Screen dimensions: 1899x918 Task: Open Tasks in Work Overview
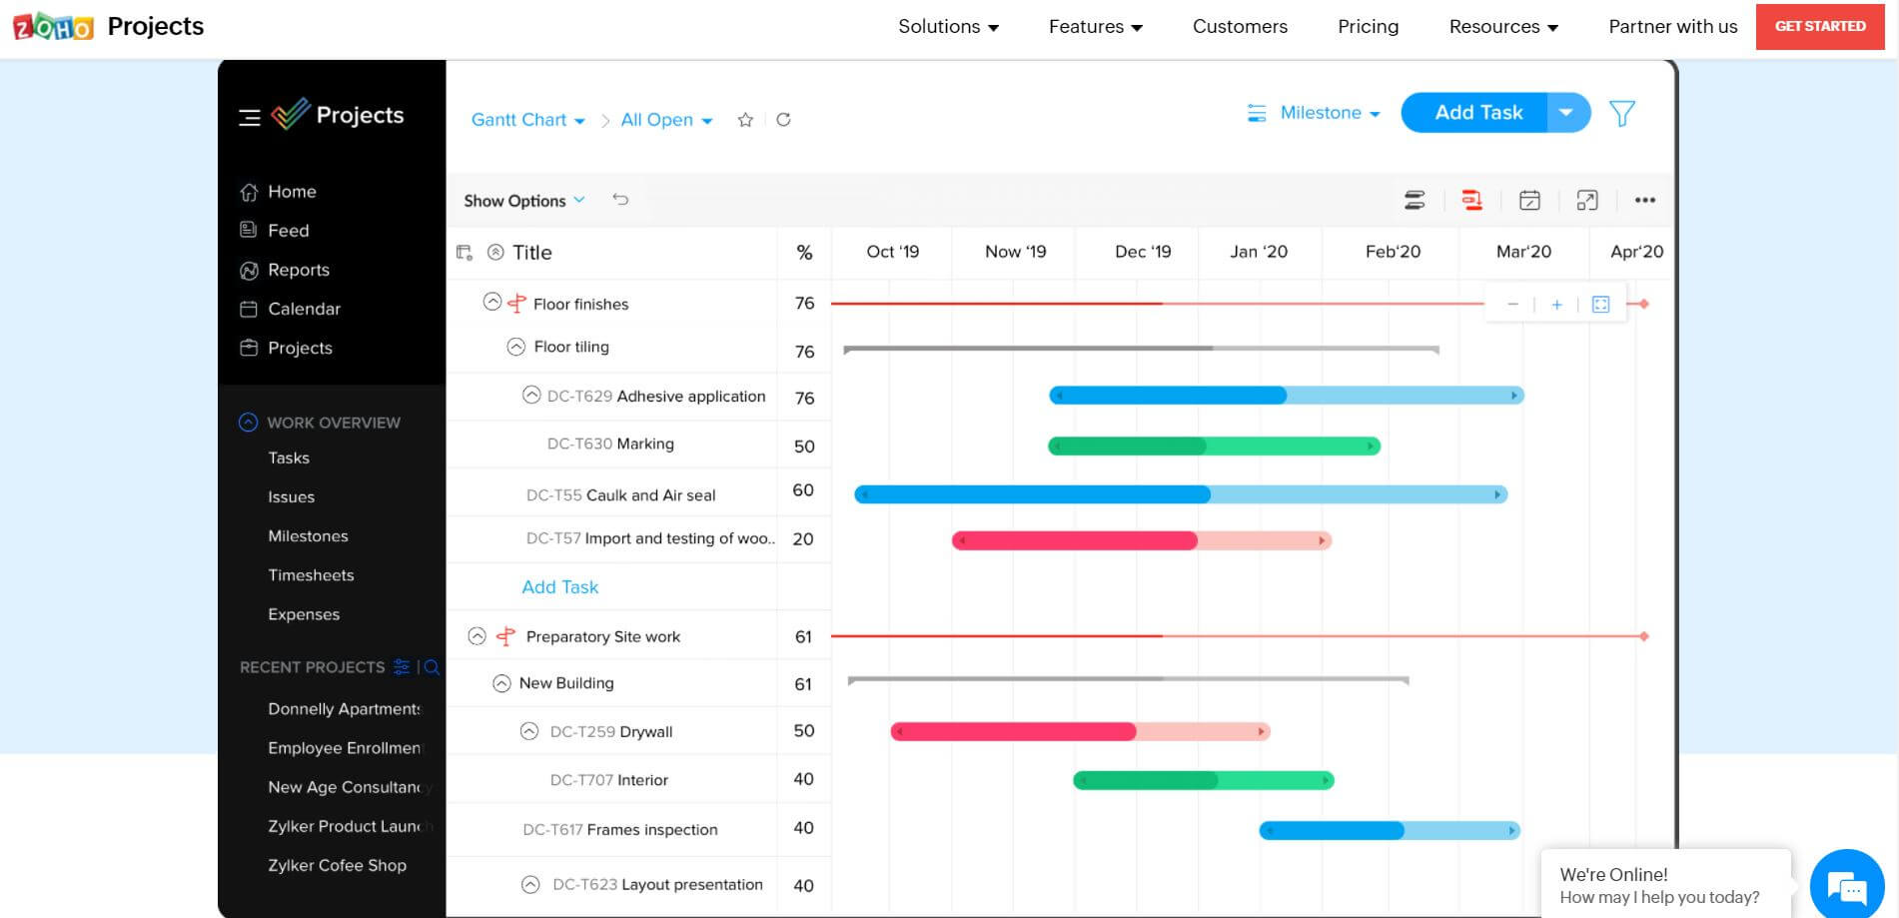coord(289,458)
